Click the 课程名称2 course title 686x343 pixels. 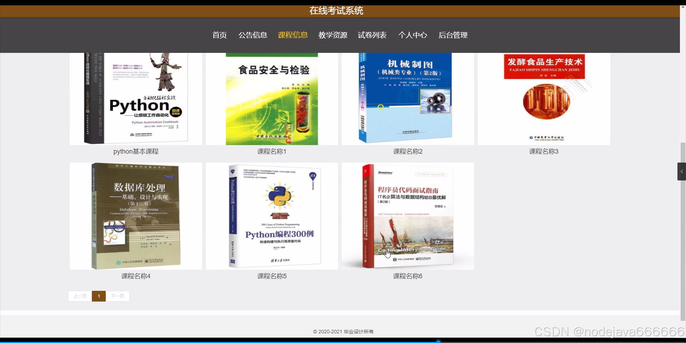[408, 151]
